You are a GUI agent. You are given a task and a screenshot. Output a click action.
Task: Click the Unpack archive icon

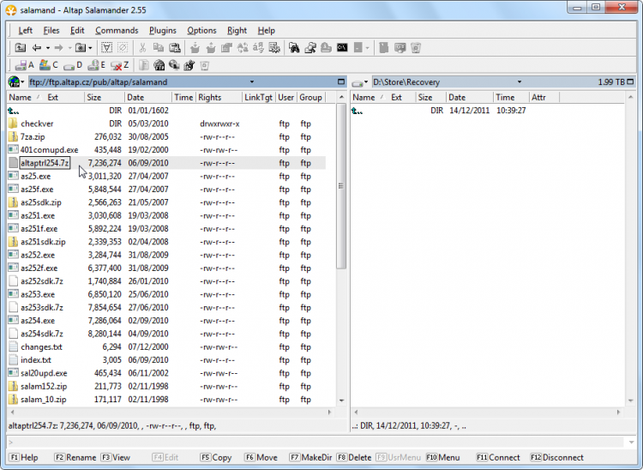211,48
